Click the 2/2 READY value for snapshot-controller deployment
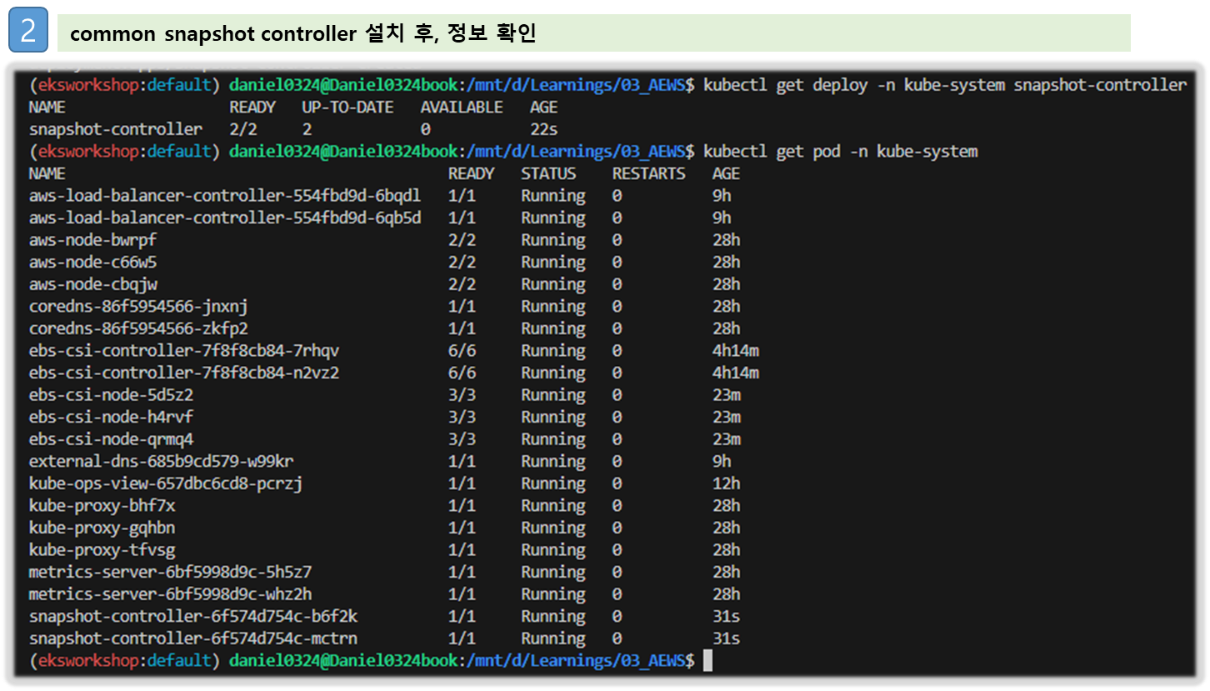This screenshot has height=691, width=1210. click(x=243, y=129)
